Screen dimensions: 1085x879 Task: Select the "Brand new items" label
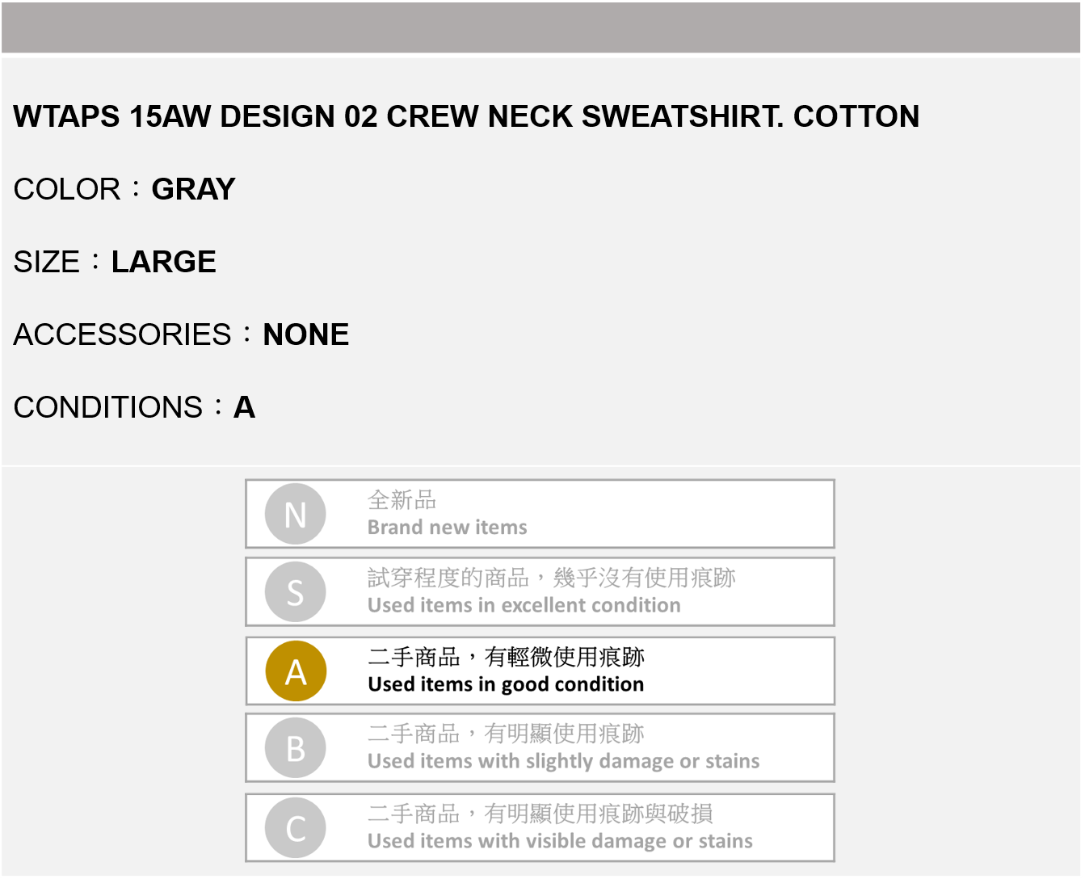[447, 528]
